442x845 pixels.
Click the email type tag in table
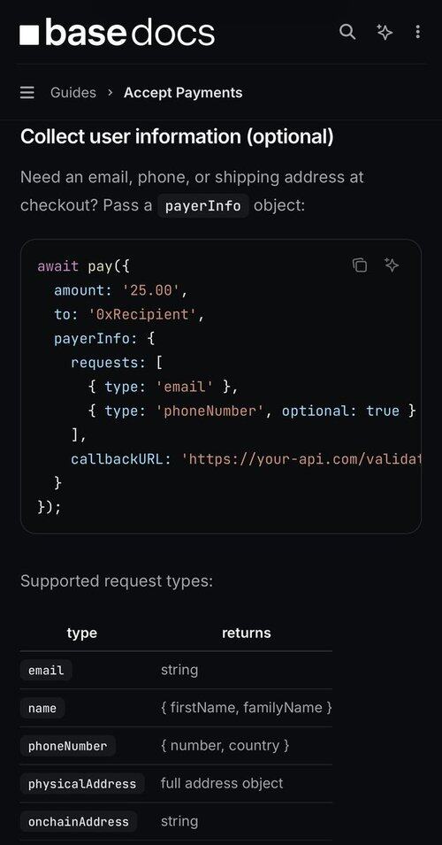[x=46, y=671]
